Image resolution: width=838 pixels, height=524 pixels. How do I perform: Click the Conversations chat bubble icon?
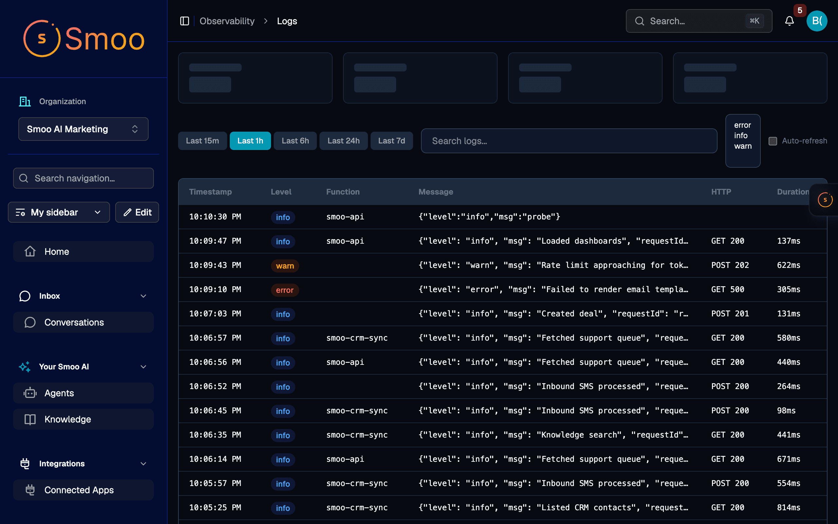30,322
